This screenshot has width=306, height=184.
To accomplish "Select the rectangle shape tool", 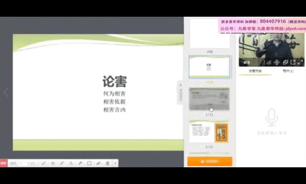I will (x=89, y=163).
